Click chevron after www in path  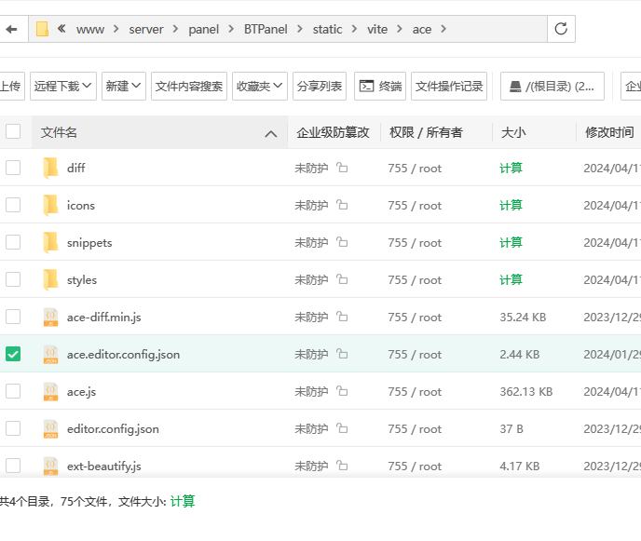point(116,29)
